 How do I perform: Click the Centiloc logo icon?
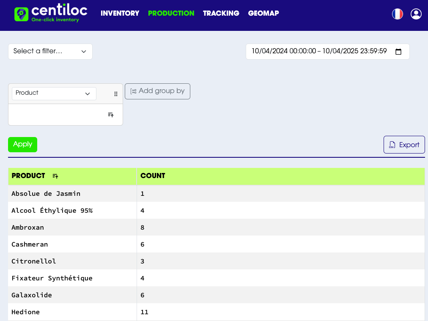[21, 14]
